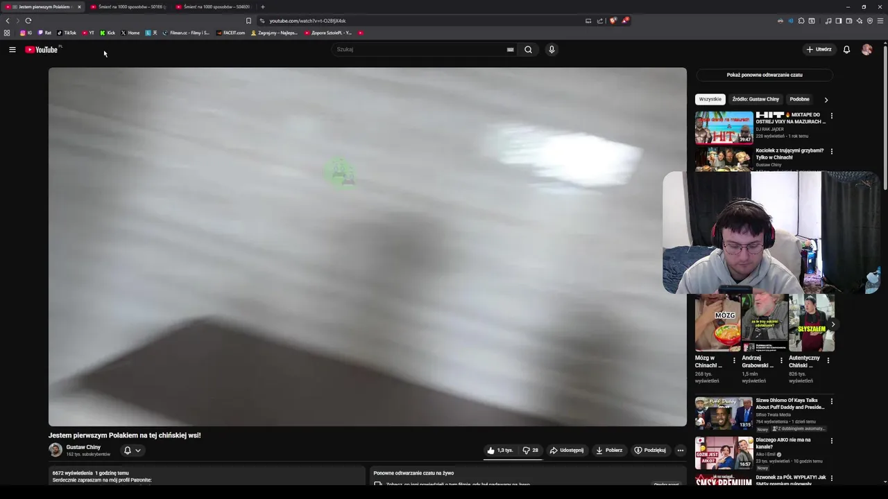Open more actions ellipsis below the video
The image size is (888, 499).
click(680, 450)
